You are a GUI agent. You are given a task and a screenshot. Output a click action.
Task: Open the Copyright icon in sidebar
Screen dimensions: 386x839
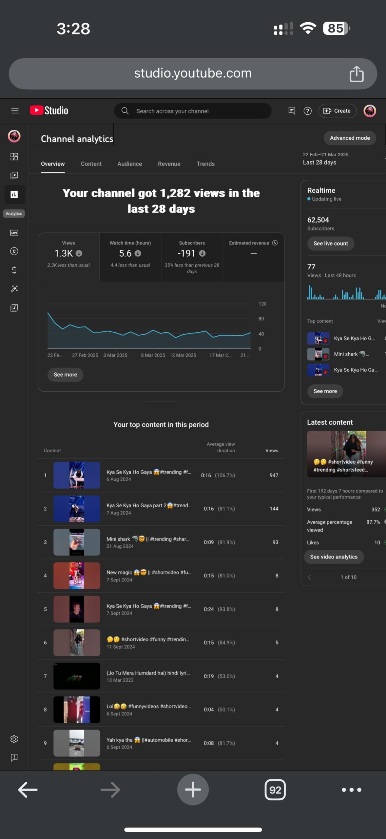pyautogui.click(x=14, y=251)
